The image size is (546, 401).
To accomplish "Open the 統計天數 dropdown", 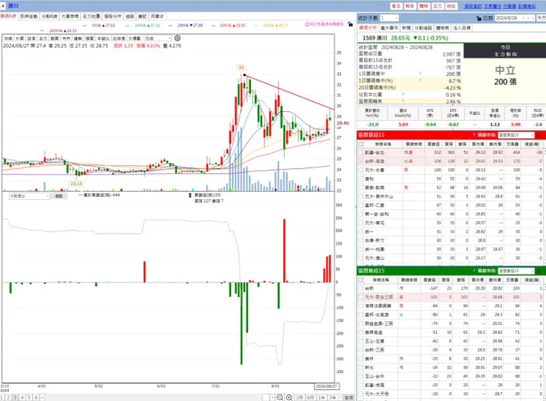I will pyautogui.click(x=390, y=18).
